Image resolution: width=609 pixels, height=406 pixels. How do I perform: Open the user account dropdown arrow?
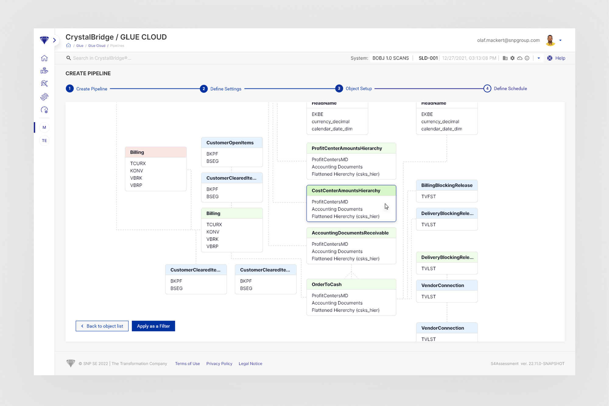click(x=560, y=40)
